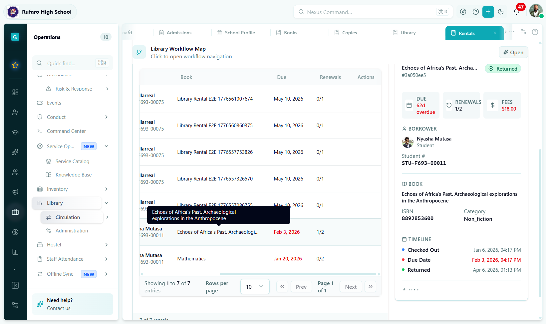Open the megaphone announcements icon
This screenshot has width=546, height=324.
point(15,192)
